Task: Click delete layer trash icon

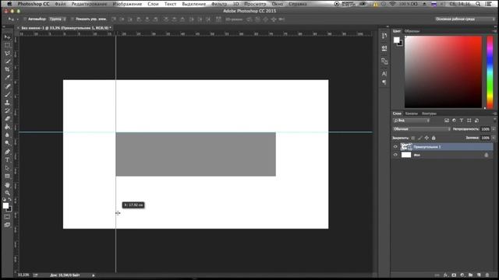Action: pyautogui.click(x=487, y=275)
